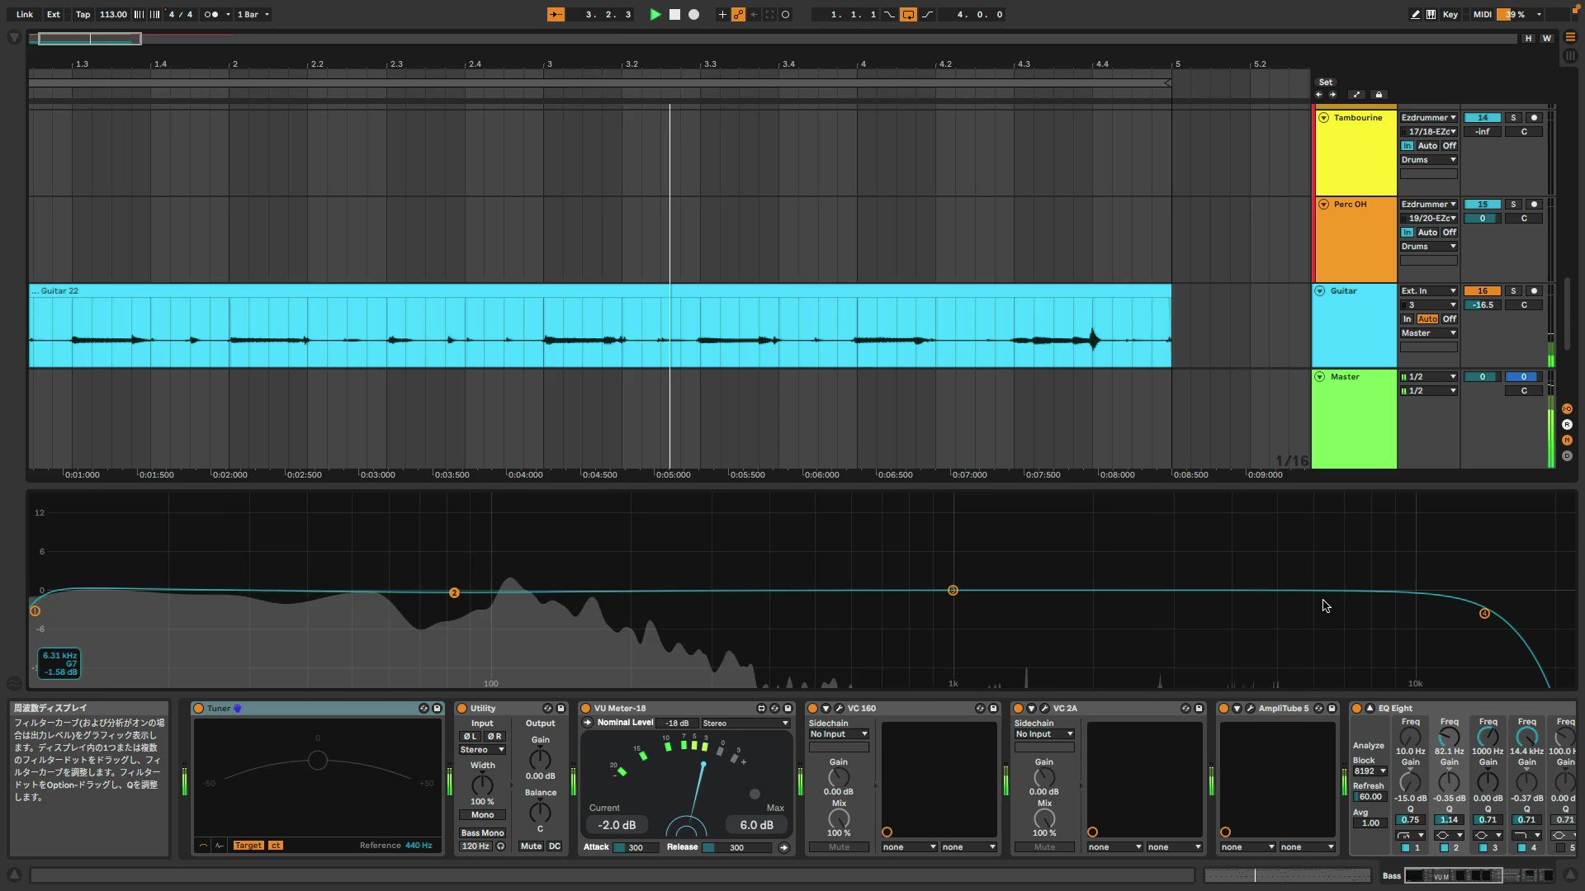1585x891 pixels.
Task: Click the tempo field showing 113.00
Action: coord(113,14)
